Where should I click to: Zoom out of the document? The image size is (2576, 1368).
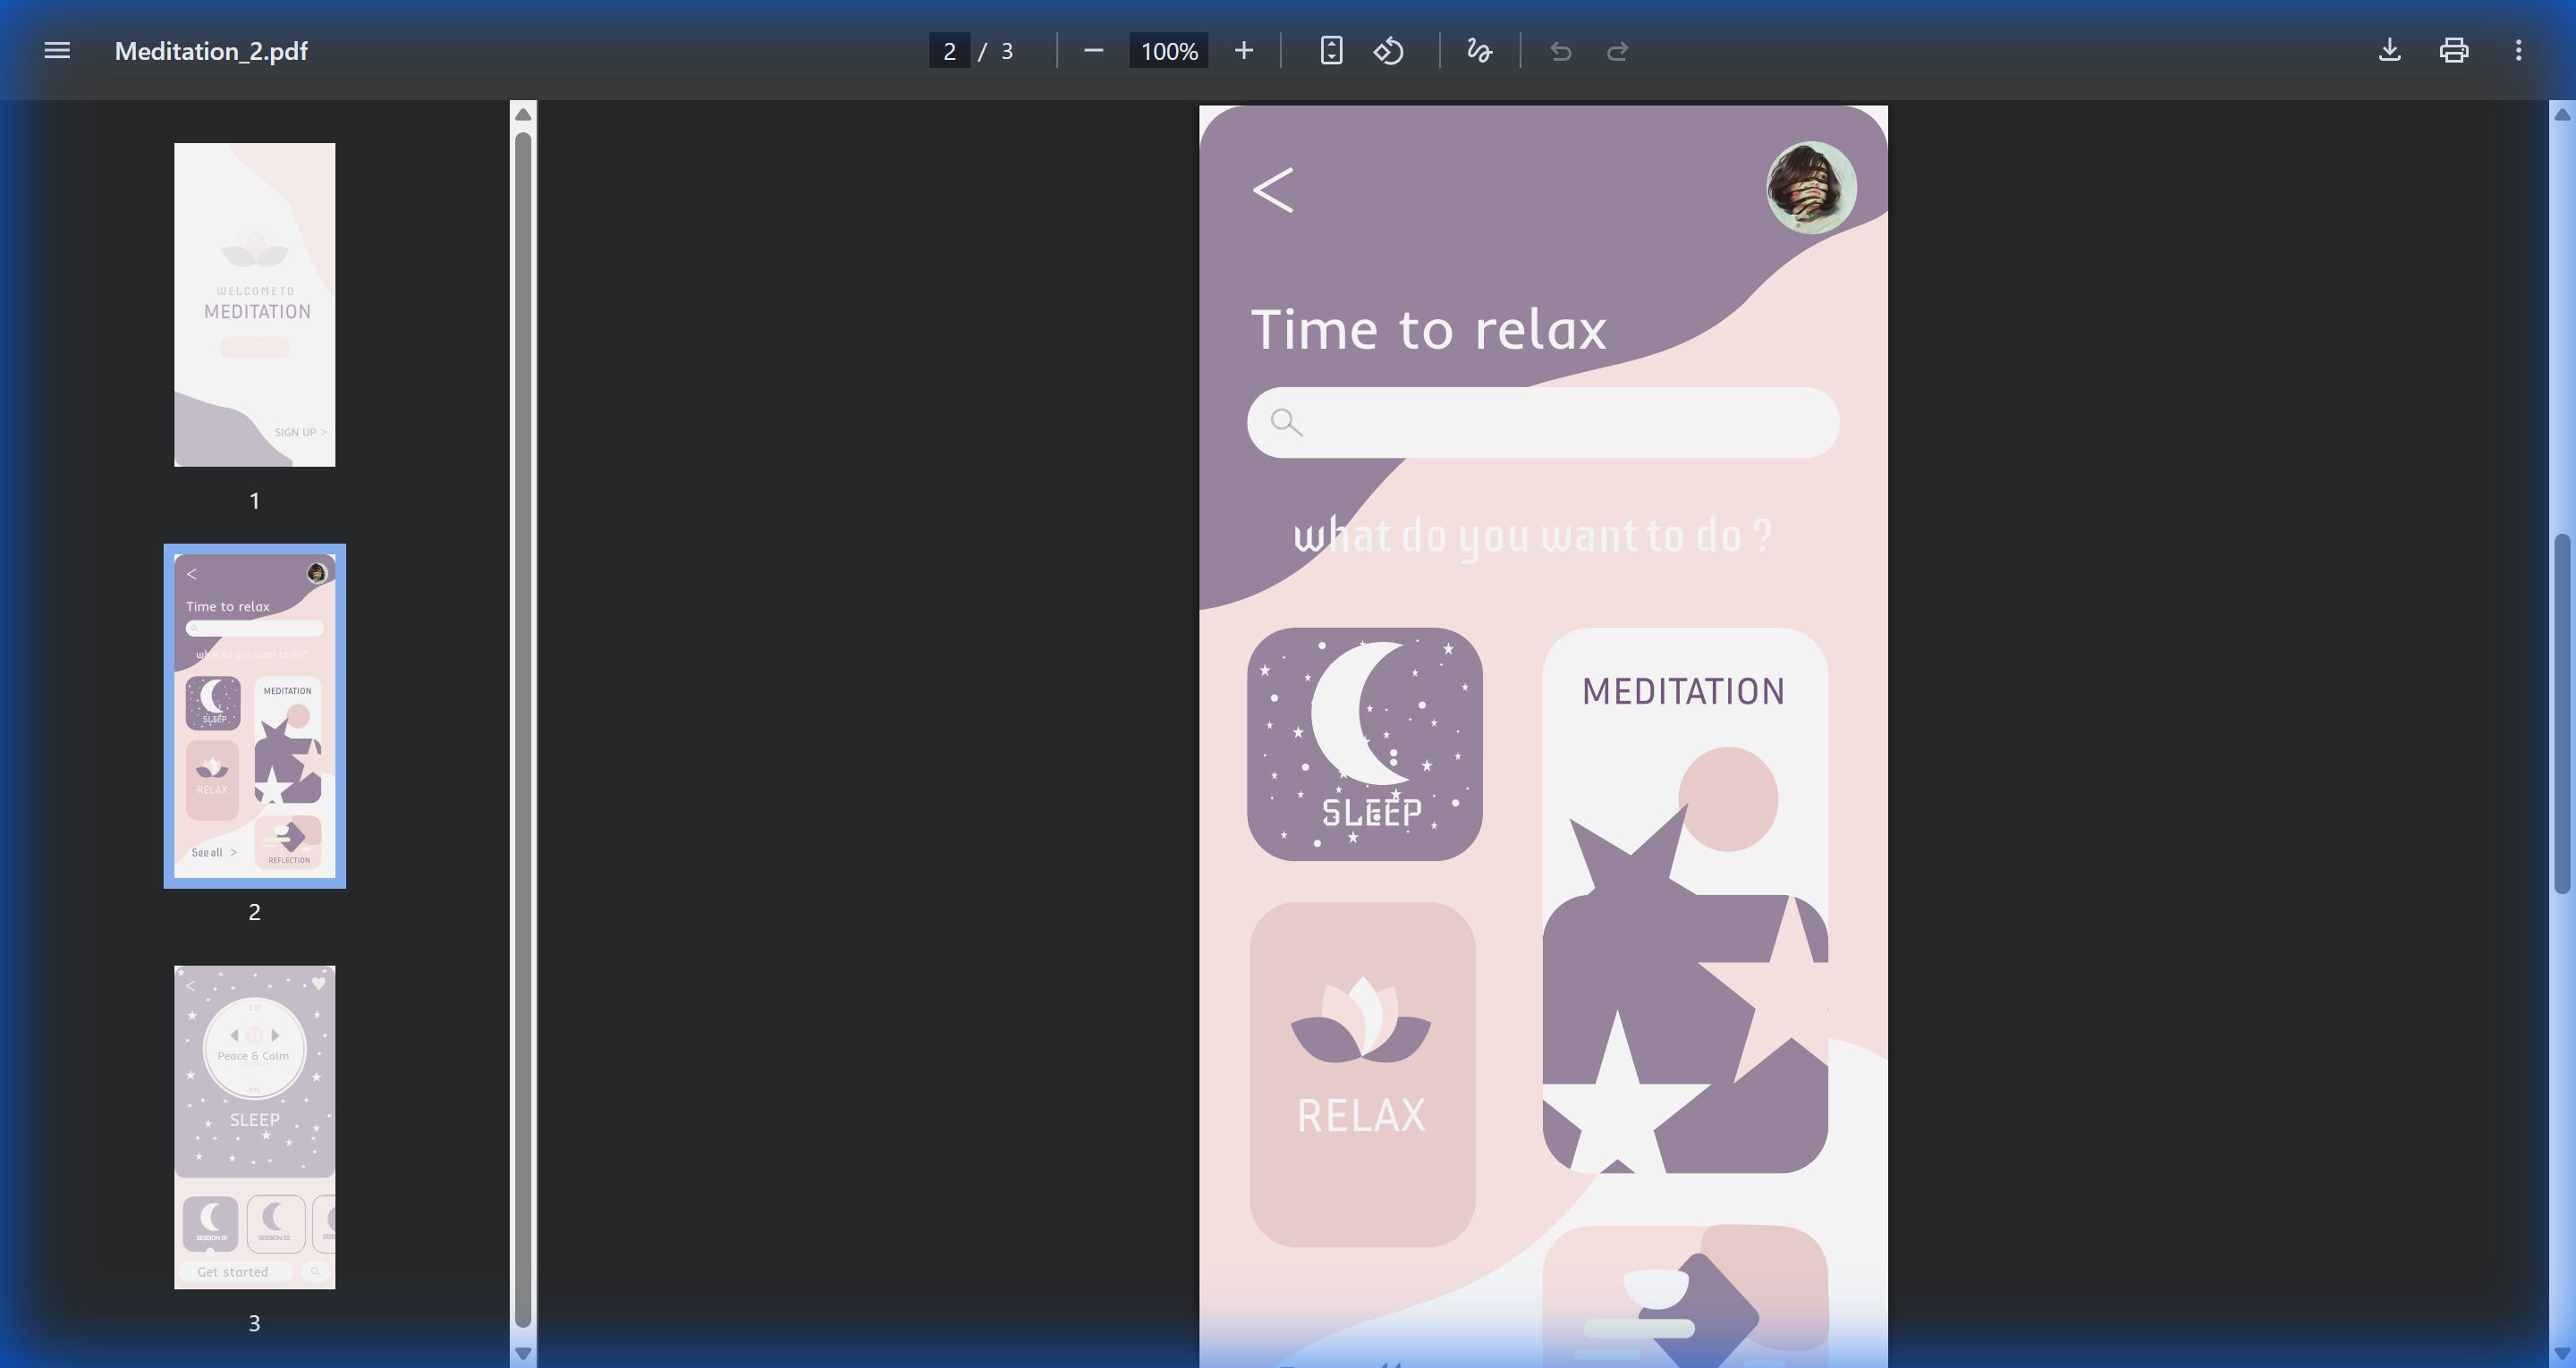pos(1093,50)
